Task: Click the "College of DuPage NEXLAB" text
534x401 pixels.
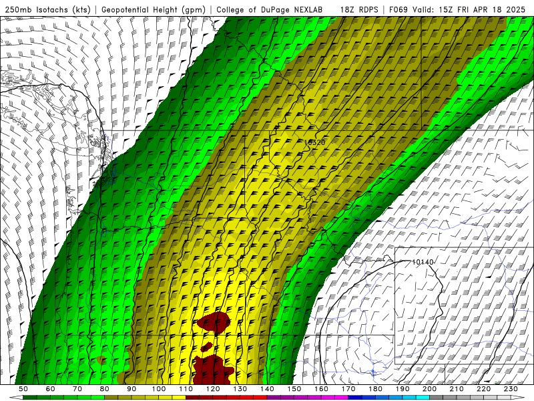Action: [x=270, y=9]
